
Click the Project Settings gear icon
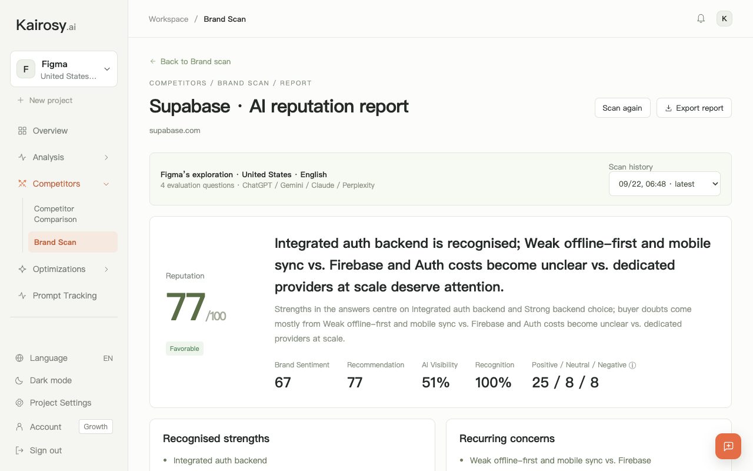point(19,403)
